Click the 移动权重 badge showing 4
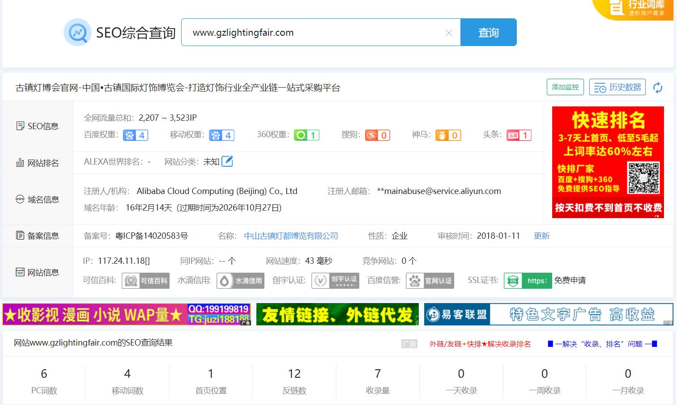The image size is (677, 405). (221, 135)
